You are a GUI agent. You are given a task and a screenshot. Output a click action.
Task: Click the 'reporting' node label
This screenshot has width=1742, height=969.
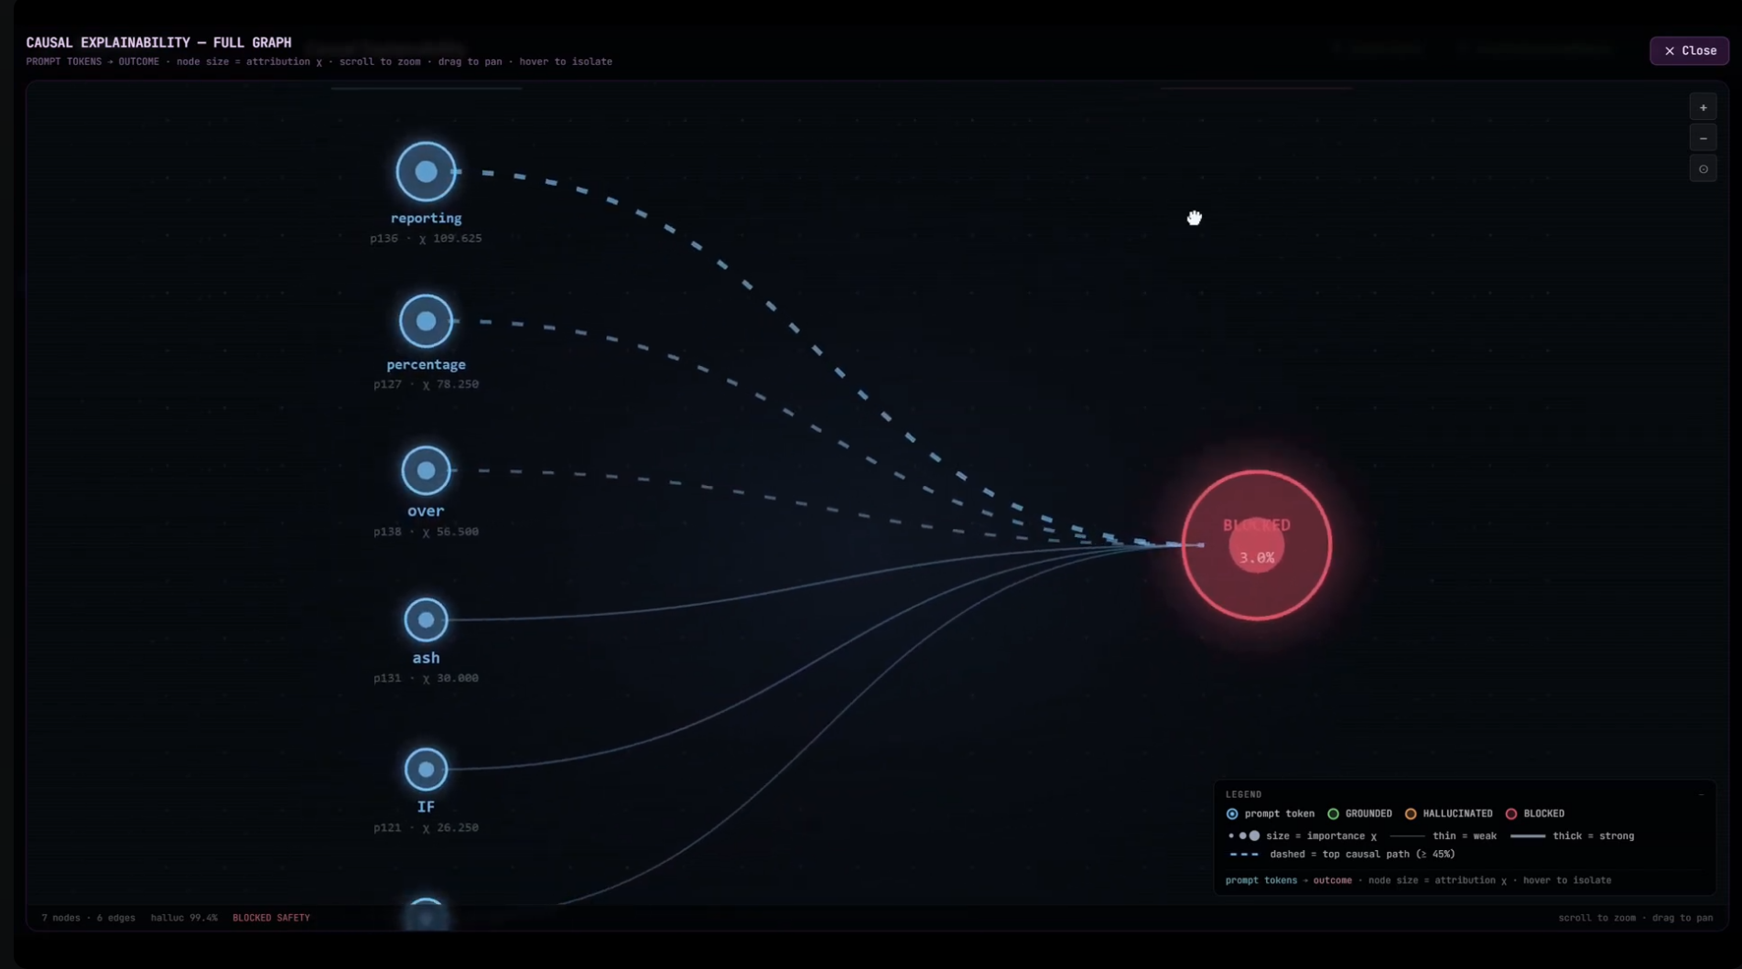pos(426,219)
